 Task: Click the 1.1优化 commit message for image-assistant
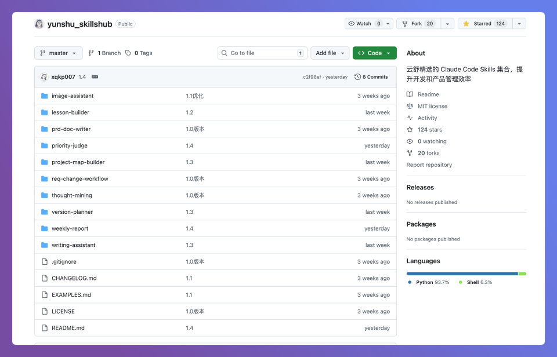(195, 96)
